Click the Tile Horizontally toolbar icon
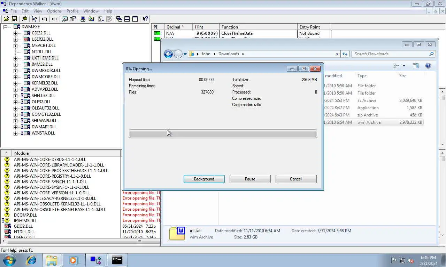The height and width of the screenshot is (267, 446). [x=127, y=19]
